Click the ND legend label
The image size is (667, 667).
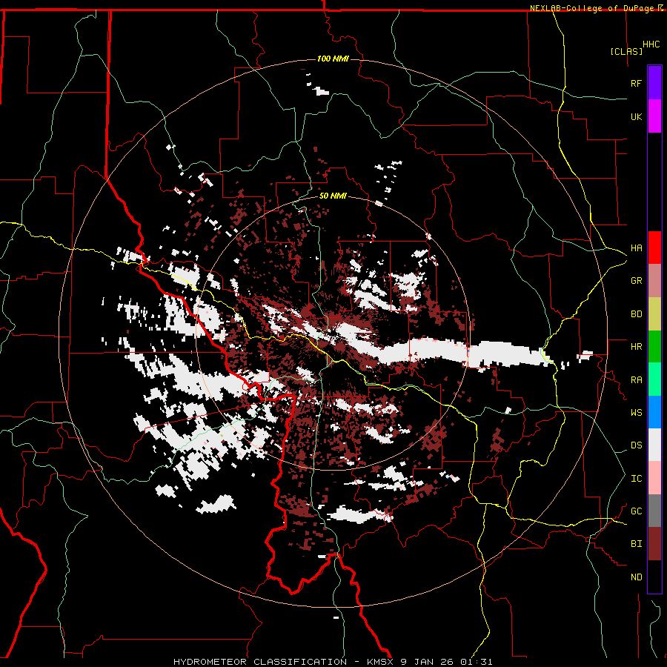click(636, 577)
